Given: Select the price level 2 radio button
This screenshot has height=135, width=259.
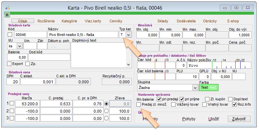Looking at the screenshot, I should click(x=107, y=111).
